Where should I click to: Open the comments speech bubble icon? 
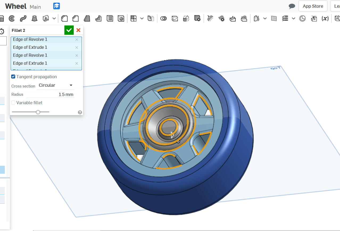[292, 6]
